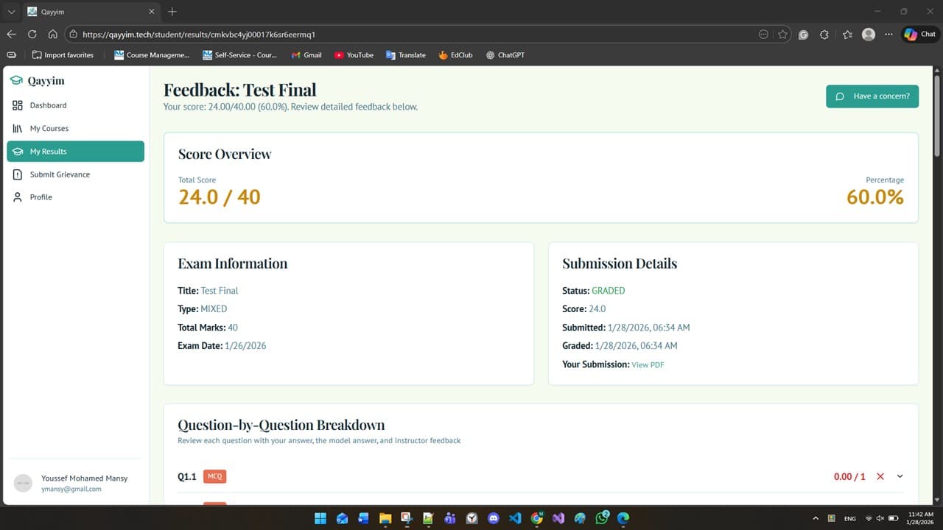
Task: Open ChatGPT bookmark icon
Action: point(489,54)
